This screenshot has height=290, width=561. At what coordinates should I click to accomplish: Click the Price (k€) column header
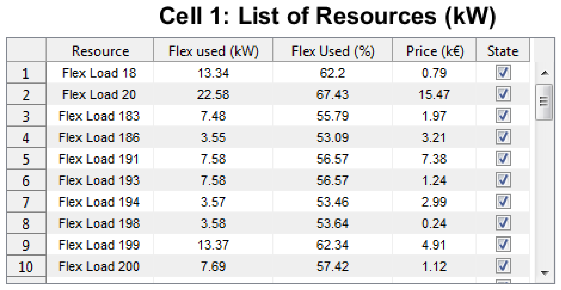click(434, 51)
